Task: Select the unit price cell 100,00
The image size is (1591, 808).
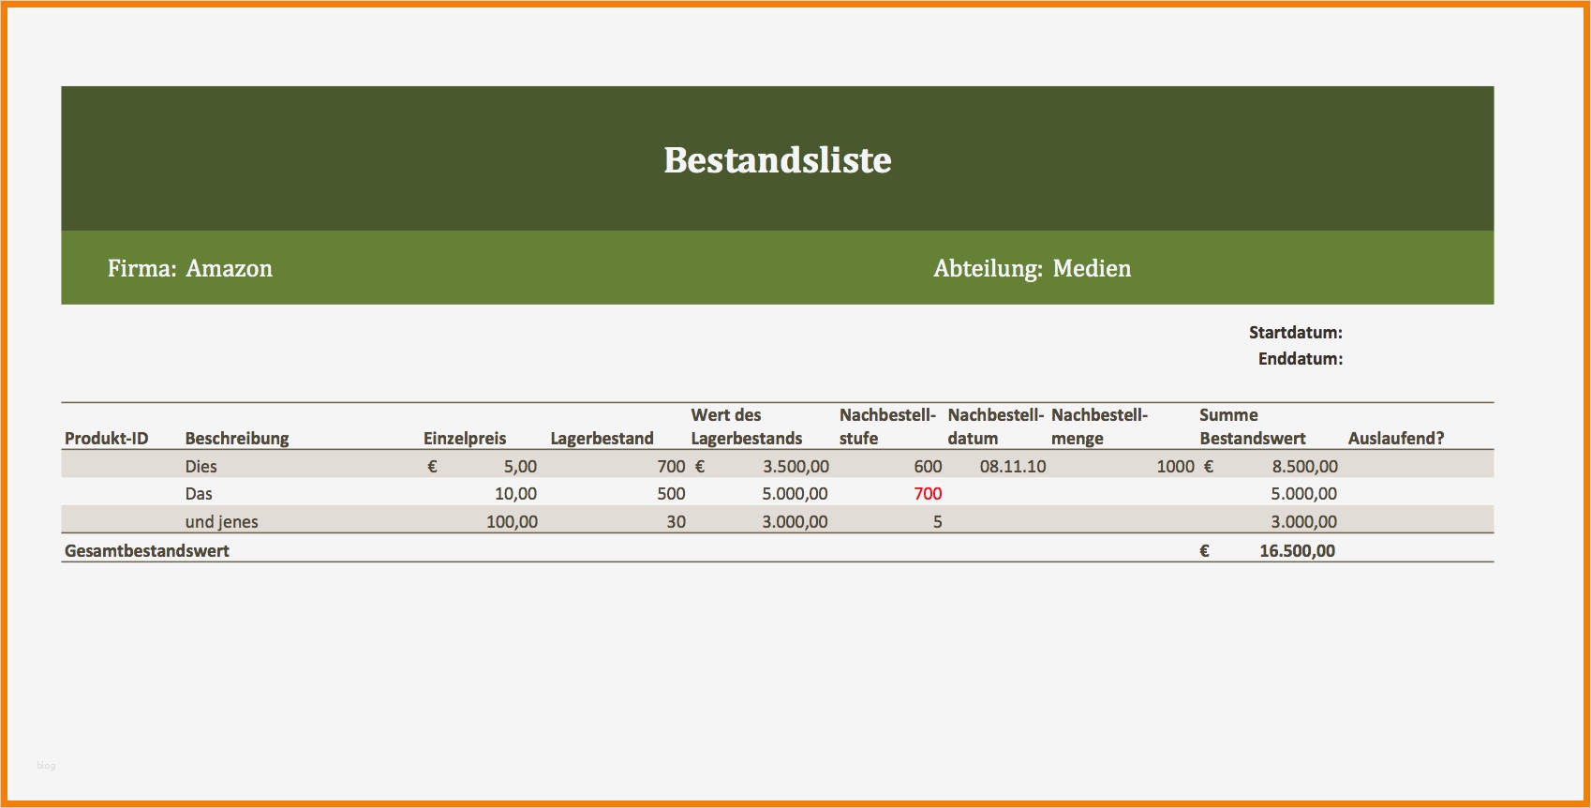Action: (512, 521)
